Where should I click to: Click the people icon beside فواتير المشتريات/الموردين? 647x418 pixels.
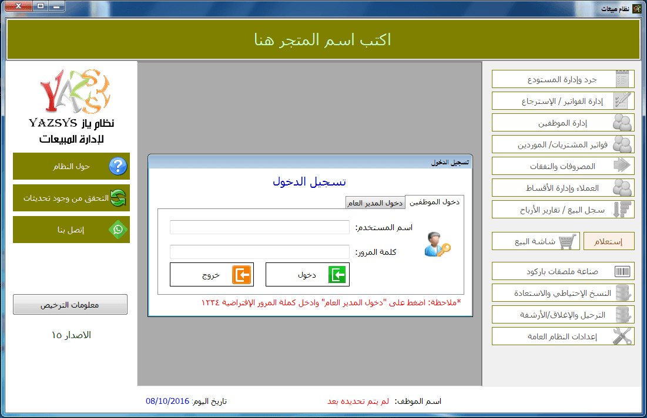click(x=622, y=144)
